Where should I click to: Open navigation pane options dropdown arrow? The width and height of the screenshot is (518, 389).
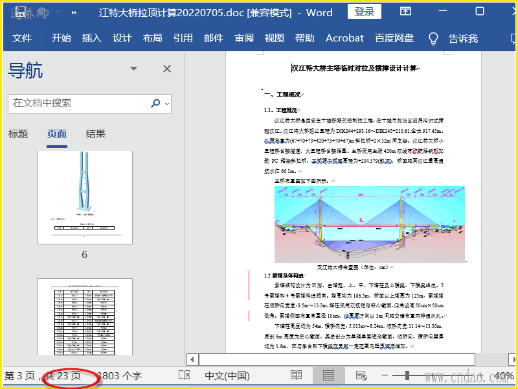tap(133, 69)
